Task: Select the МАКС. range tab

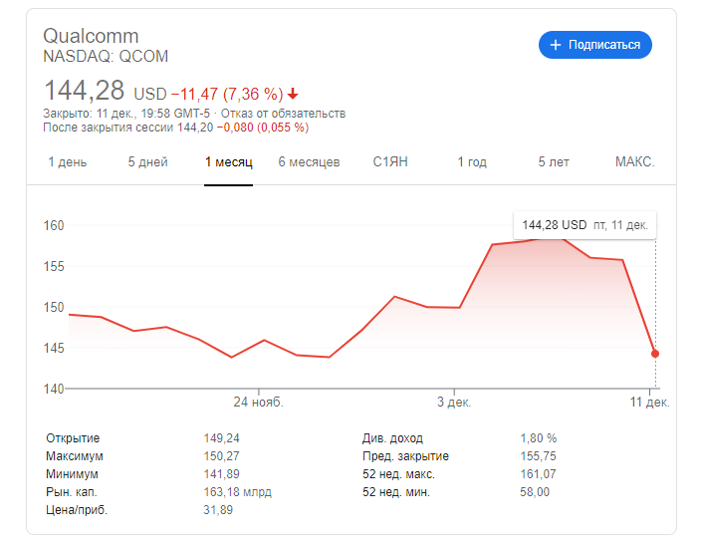Action: point(634,162)
